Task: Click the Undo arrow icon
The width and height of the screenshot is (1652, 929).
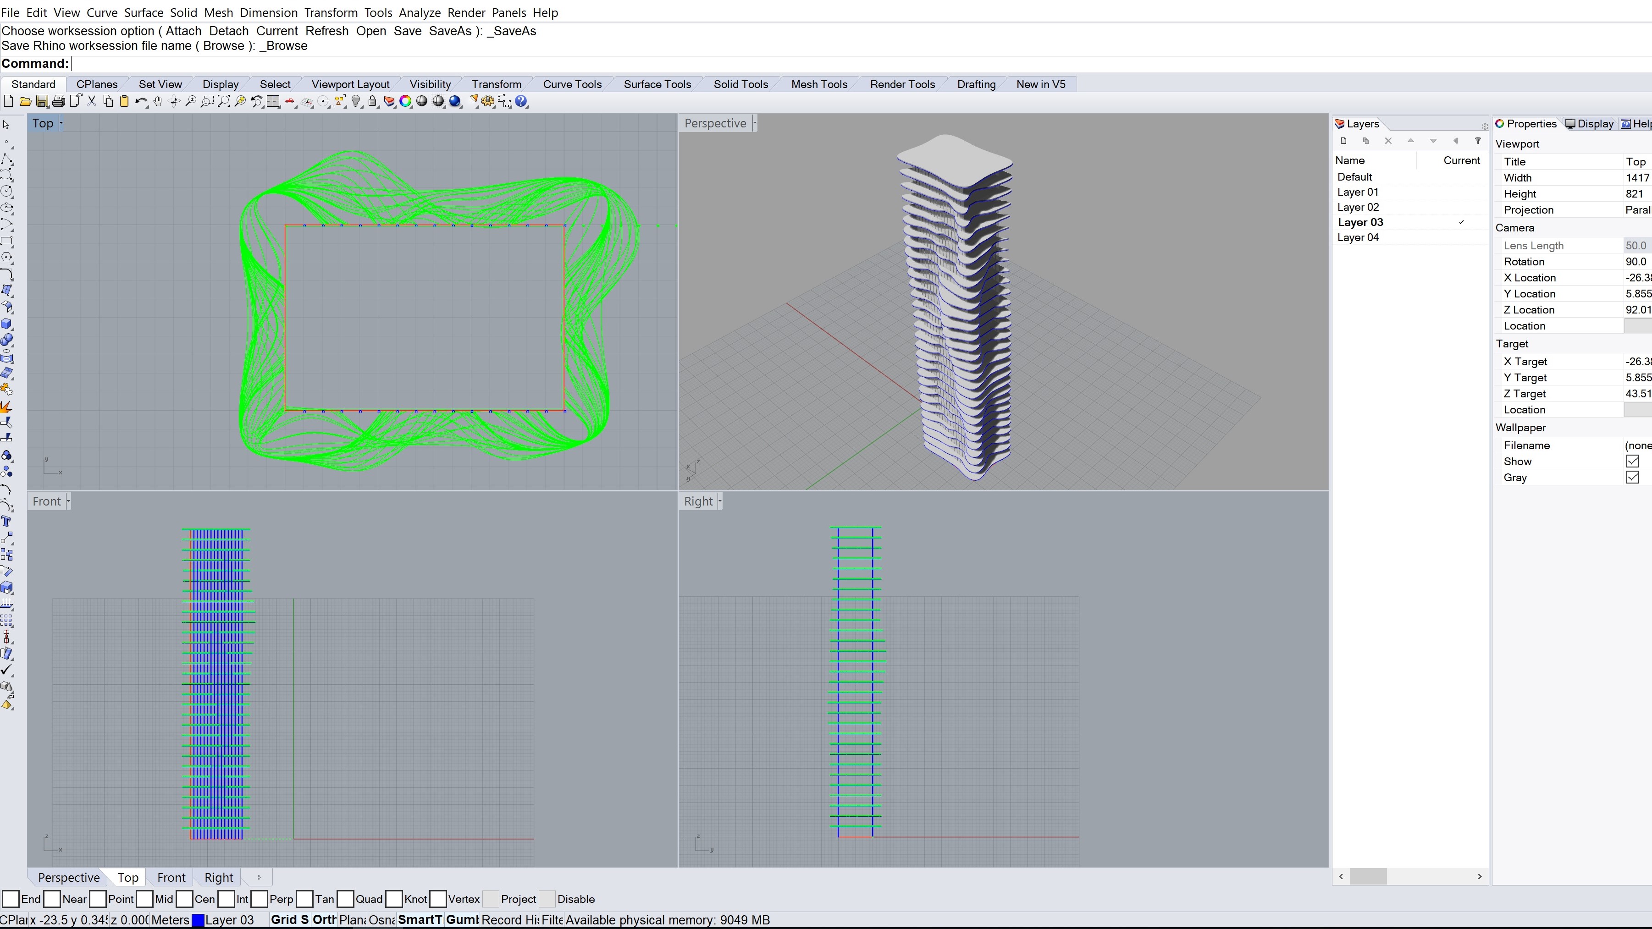Action: (140, 101)
